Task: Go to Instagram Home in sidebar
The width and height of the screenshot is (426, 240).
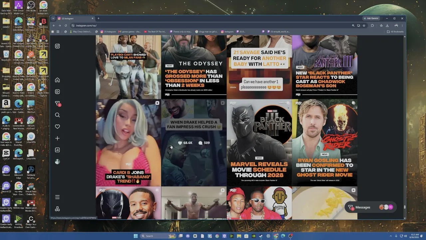Action: pos(57,80)
